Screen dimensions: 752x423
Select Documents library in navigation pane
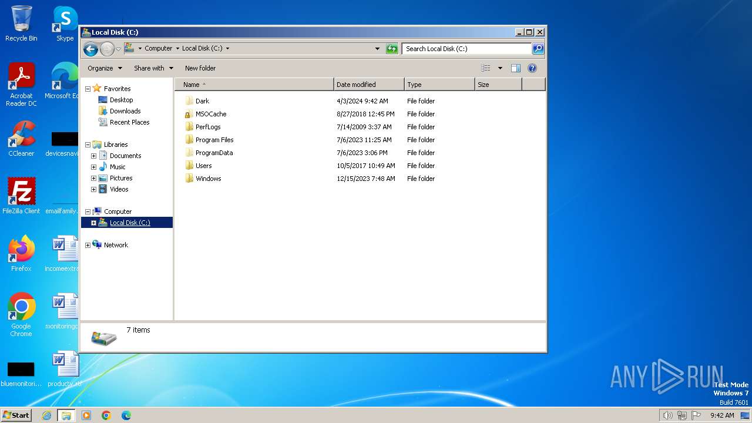pyautogui.click(x=125, y=156)
